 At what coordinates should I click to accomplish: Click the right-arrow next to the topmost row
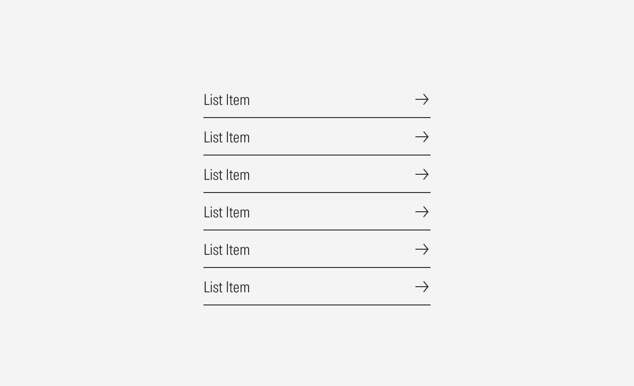(x=422, y=99)
